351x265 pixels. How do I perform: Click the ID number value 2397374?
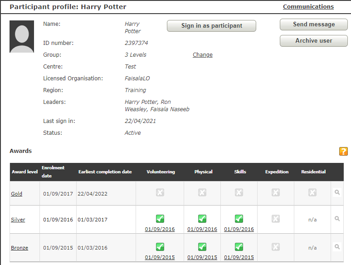136,43
